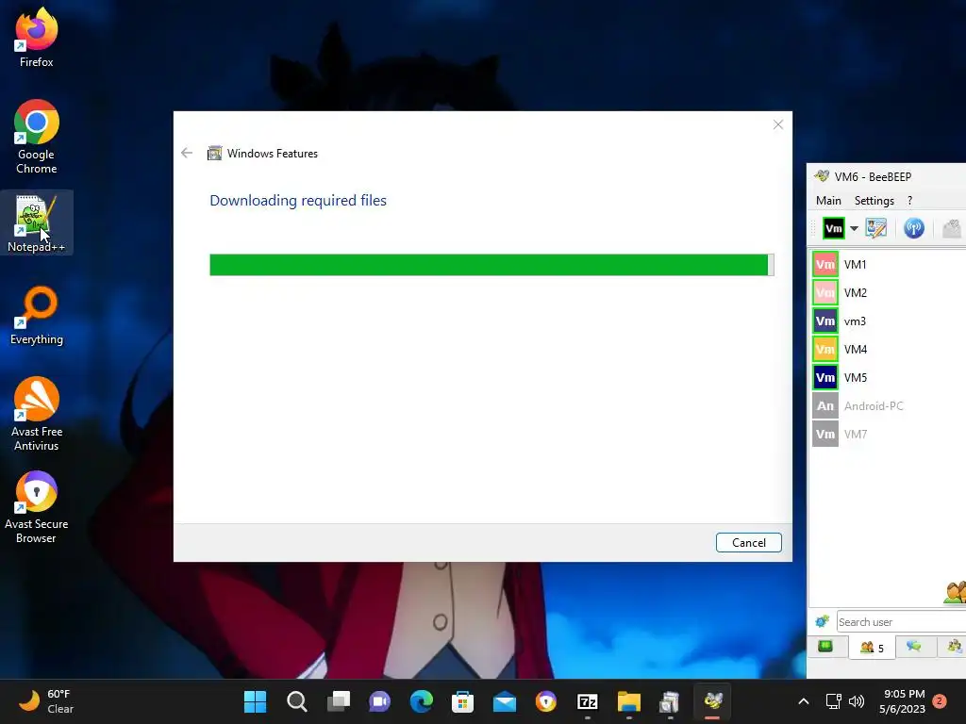Select user VM4 in BeeBEEP list
The height and width of the screenshot is (724, 966).
pyautogui.click(x=887, y=350)
